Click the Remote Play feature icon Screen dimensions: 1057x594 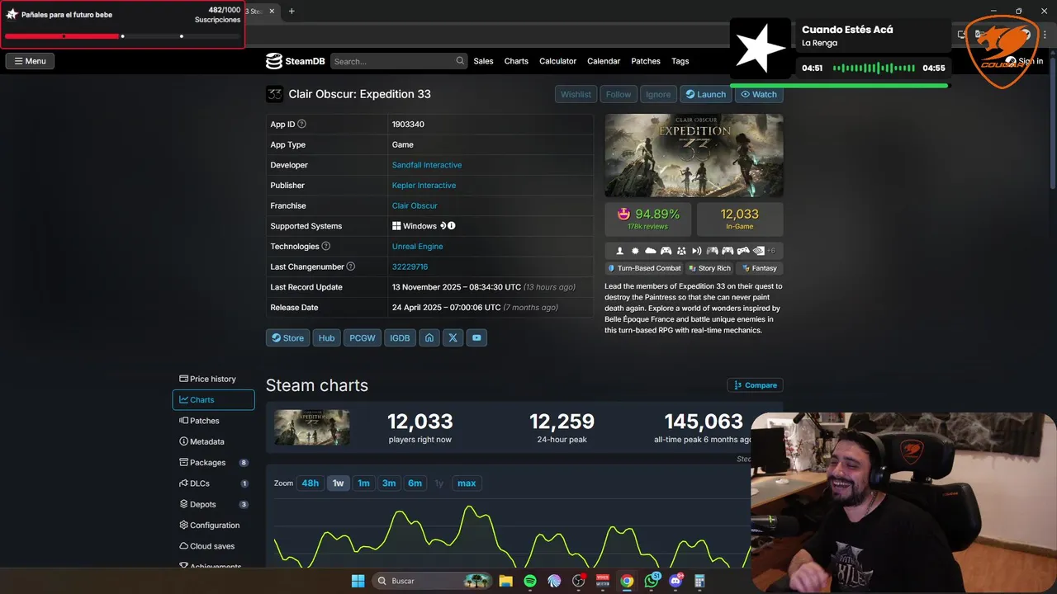[x=697, y=251]
